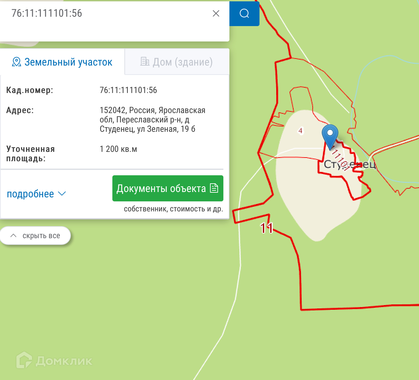The height and width of the screenshot is (380, 419).
Task: Click the building icon in Дом tab
Action: [x=145, y=61]
